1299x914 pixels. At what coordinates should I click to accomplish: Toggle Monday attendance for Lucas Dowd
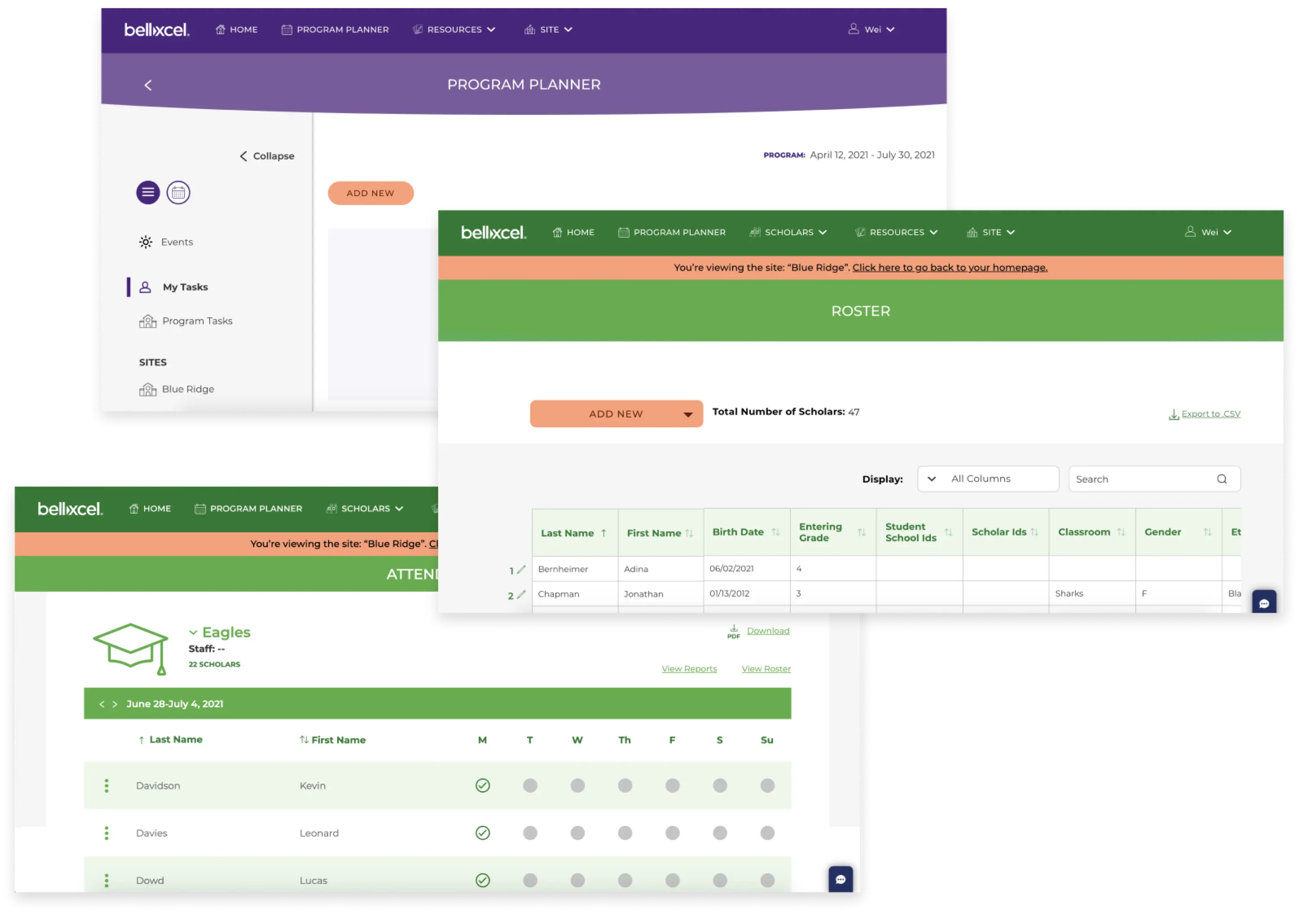(x=483, y=880)
